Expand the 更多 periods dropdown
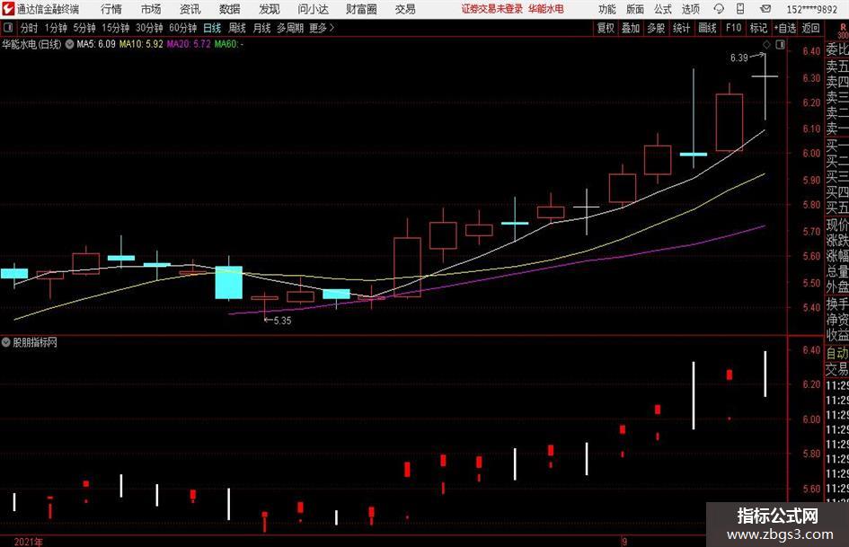The height and width of the screenshot is (547, 849). [322, 28]
